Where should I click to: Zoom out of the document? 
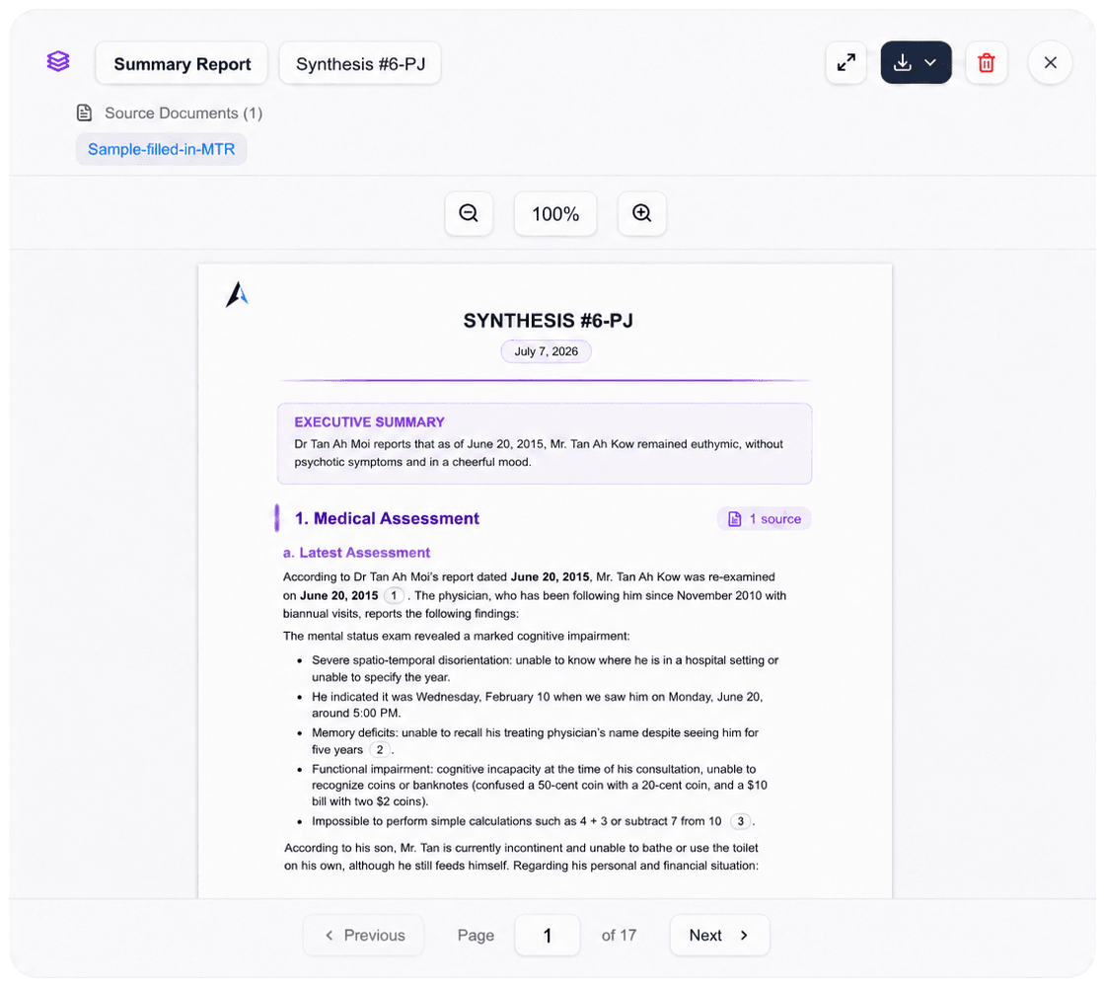pyautogui.click(x=469, y=213)
